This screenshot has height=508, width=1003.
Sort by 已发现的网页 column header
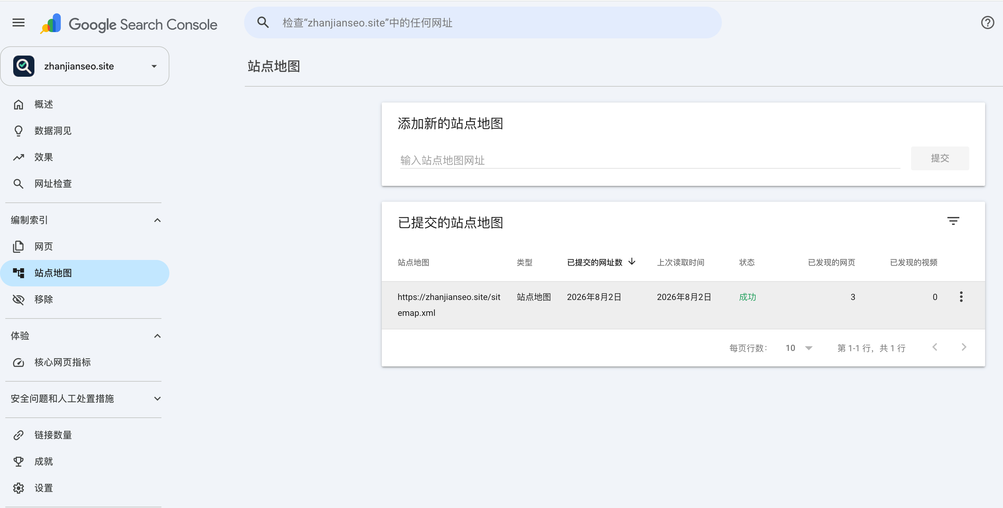[831, 262]
